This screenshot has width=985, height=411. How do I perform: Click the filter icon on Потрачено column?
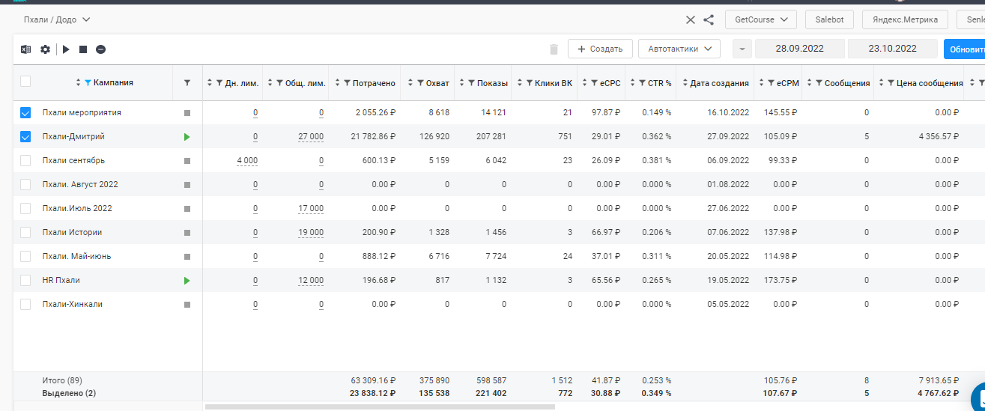346,83
